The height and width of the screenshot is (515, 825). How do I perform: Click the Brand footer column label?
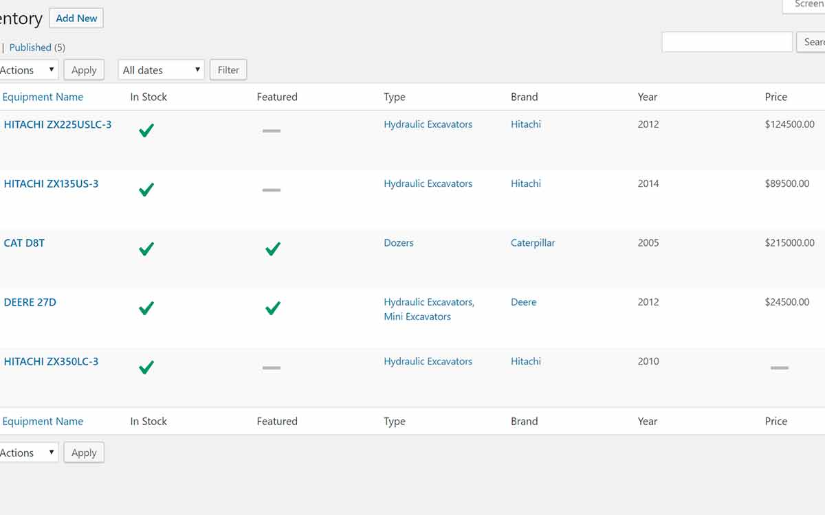[525, 422]
